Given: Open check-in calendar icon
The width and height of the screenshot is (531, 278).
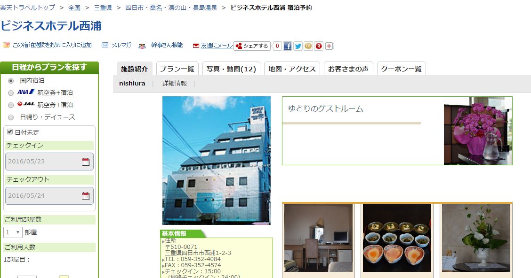Looking at the screenshot, I should [86, 162].
